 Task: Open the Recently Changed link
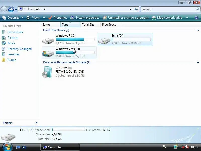20,49
